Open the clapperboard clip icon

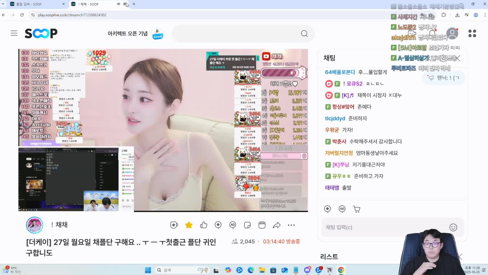[x=262, y=225]
